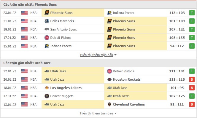Click the San Antonio Spurs logo
The height and width of the screenshot is (118, 197).
coord(47,29)
